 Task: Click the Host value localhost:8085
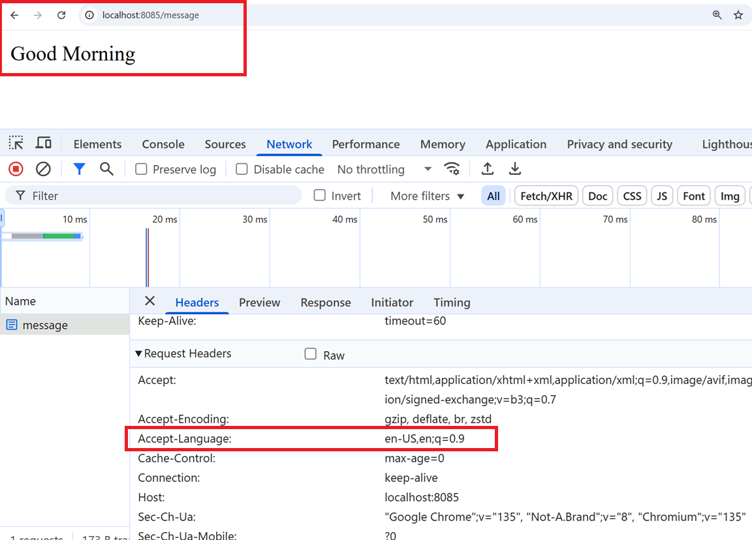click(x=422, y=498)
